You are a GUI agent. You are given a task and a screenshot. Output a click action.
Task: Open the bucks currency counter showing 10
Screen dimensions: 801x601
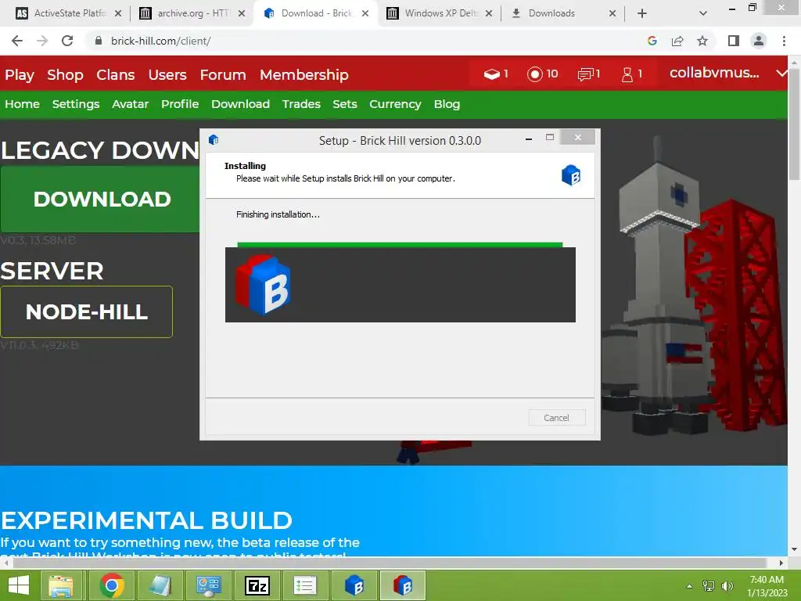coord(543,74)
